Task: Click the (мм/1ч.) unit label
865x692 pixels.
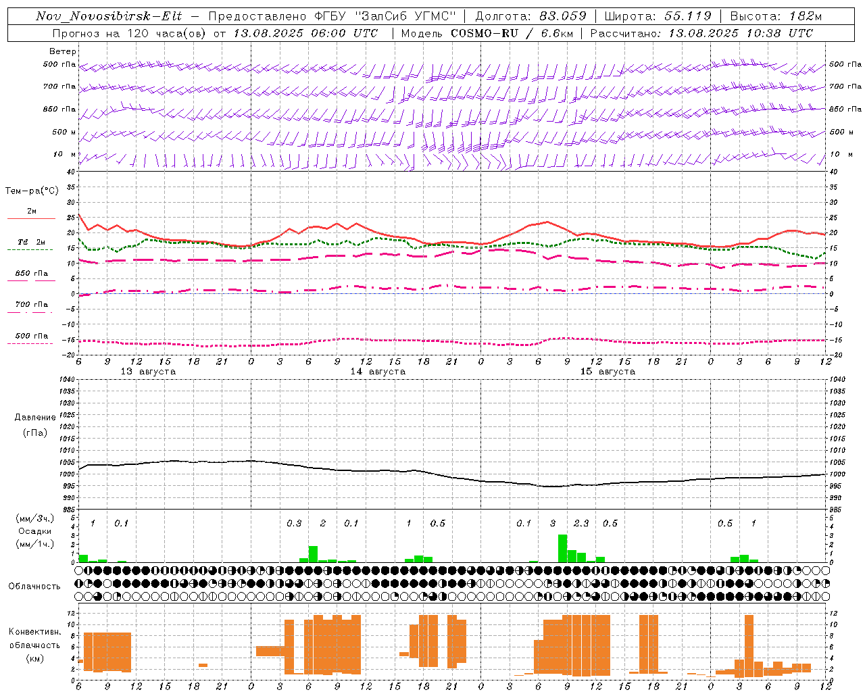Action: pyautogui.click(x=35, y=544)
